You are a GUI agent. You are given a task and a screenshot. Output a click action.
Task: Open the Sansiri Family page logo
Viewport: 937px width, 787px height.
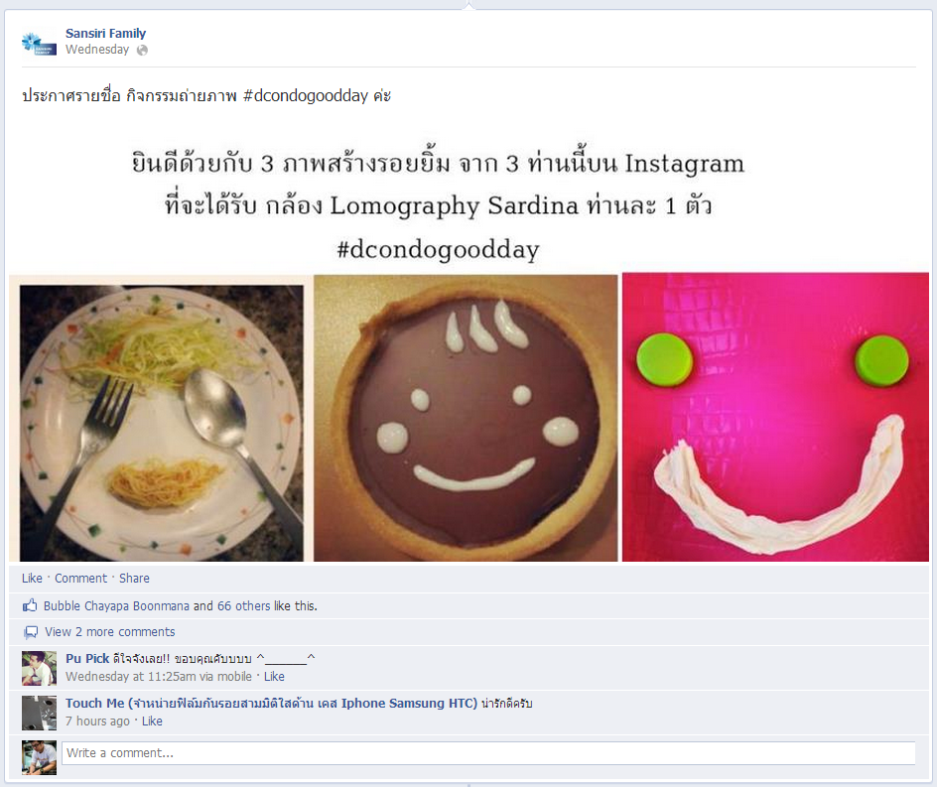(39, 43)
